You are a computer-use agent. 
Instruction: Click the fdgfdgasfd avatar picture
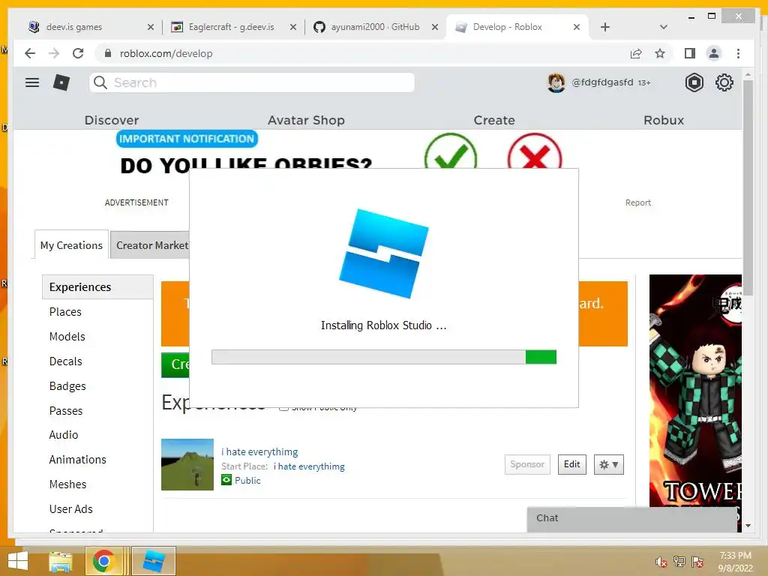pos(556,82)
